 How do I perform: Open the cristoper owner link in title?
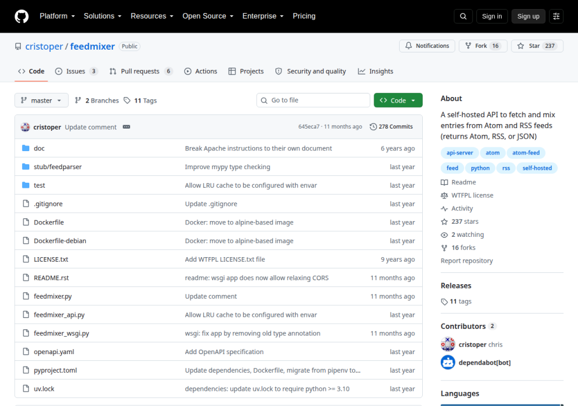[x=44, y=46]
